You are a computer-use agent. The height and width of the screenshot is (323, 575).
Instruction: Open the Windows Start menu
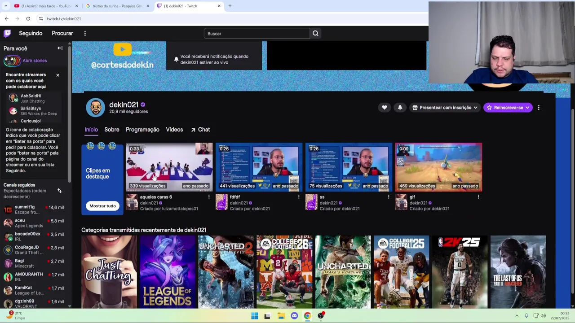[x=255, y=316]
